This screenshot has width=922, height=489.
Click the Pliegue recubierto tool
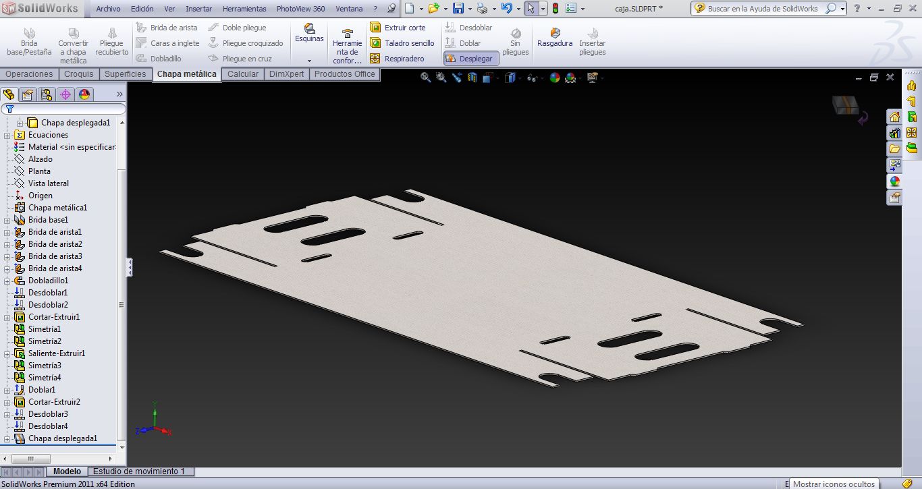click(x=112, y=42)
